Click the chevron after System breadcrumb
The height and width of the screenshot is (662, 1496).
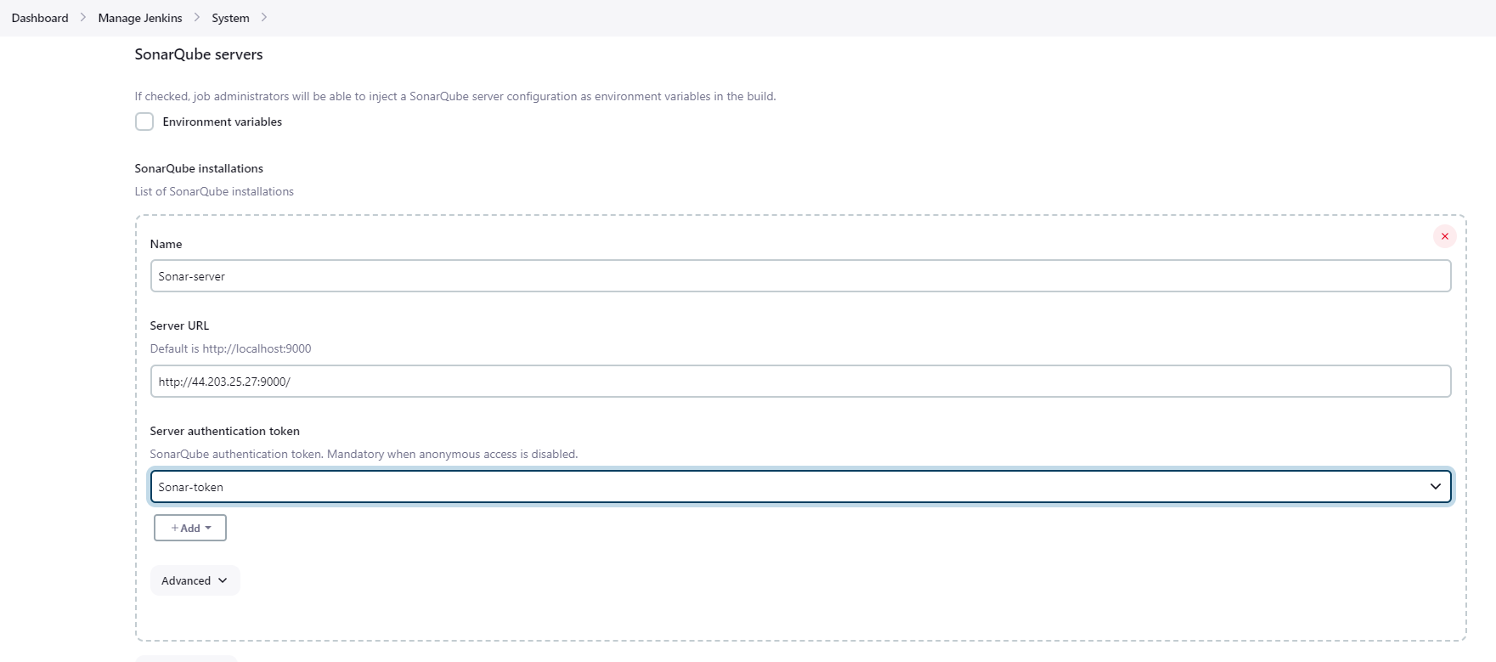coord(264,18)
